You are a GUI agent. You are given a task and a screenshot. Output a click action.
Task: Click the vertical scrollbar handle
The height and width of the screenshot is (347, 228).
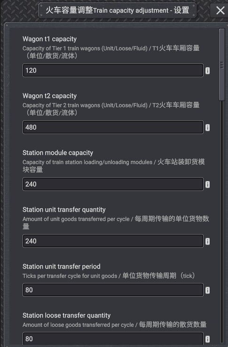click(222, 64)
